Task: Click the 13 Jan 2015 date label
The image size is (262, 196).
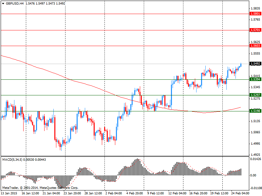Action: coord(9,193)
